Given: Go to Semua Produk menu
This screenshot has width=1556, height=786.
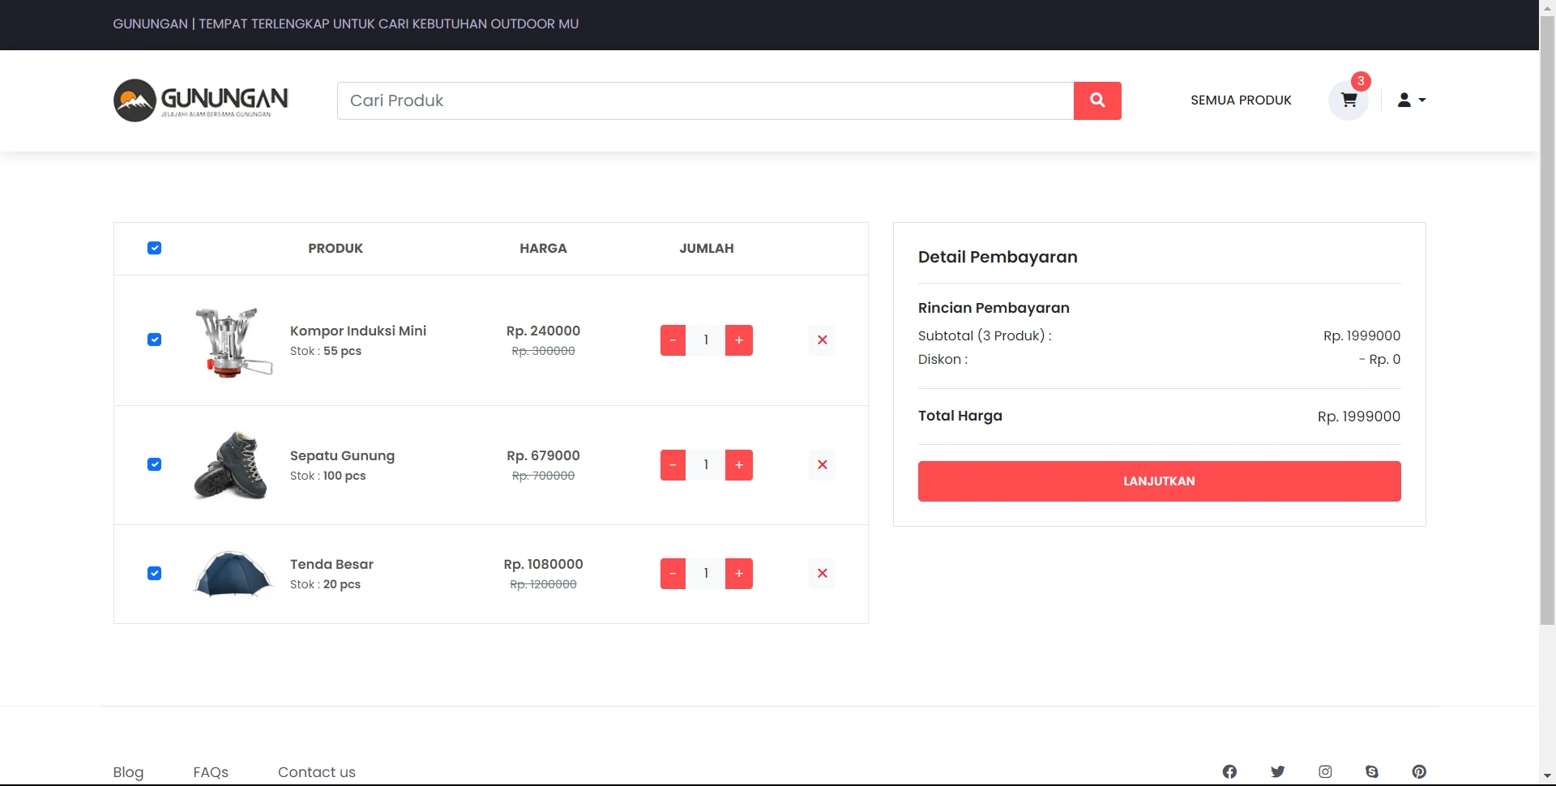Looking at the screenshot, I should click(x=1241, y=100).
